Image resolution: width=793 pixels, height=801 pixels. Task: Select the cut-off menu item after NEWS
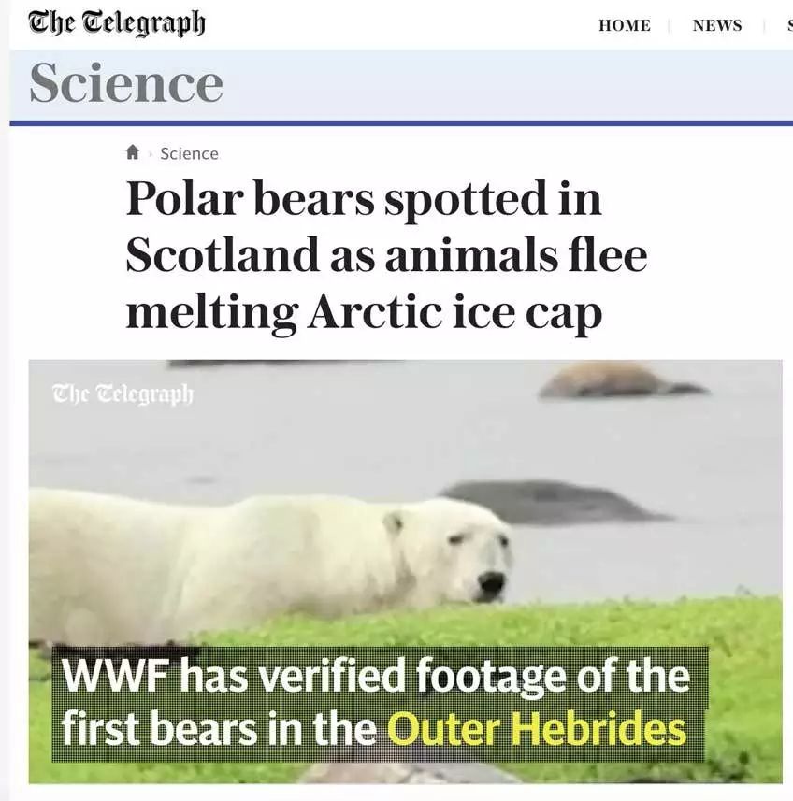[x=790, y=25]
